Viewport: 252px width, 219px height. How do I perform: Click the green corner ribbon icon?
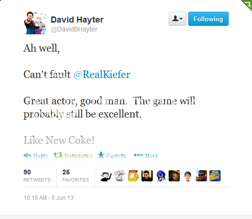[x=247, y=4]
